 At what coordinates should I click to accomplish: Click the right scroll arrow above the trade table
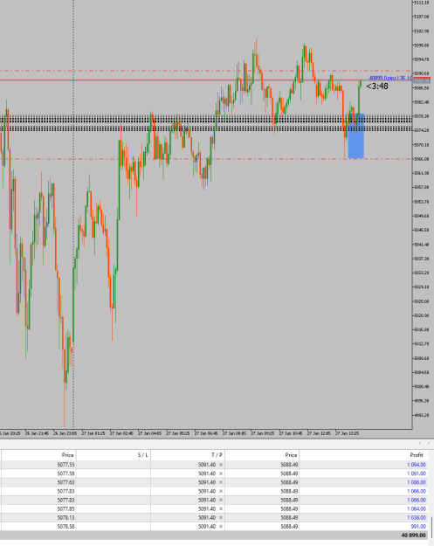click(x=429, y=443)
